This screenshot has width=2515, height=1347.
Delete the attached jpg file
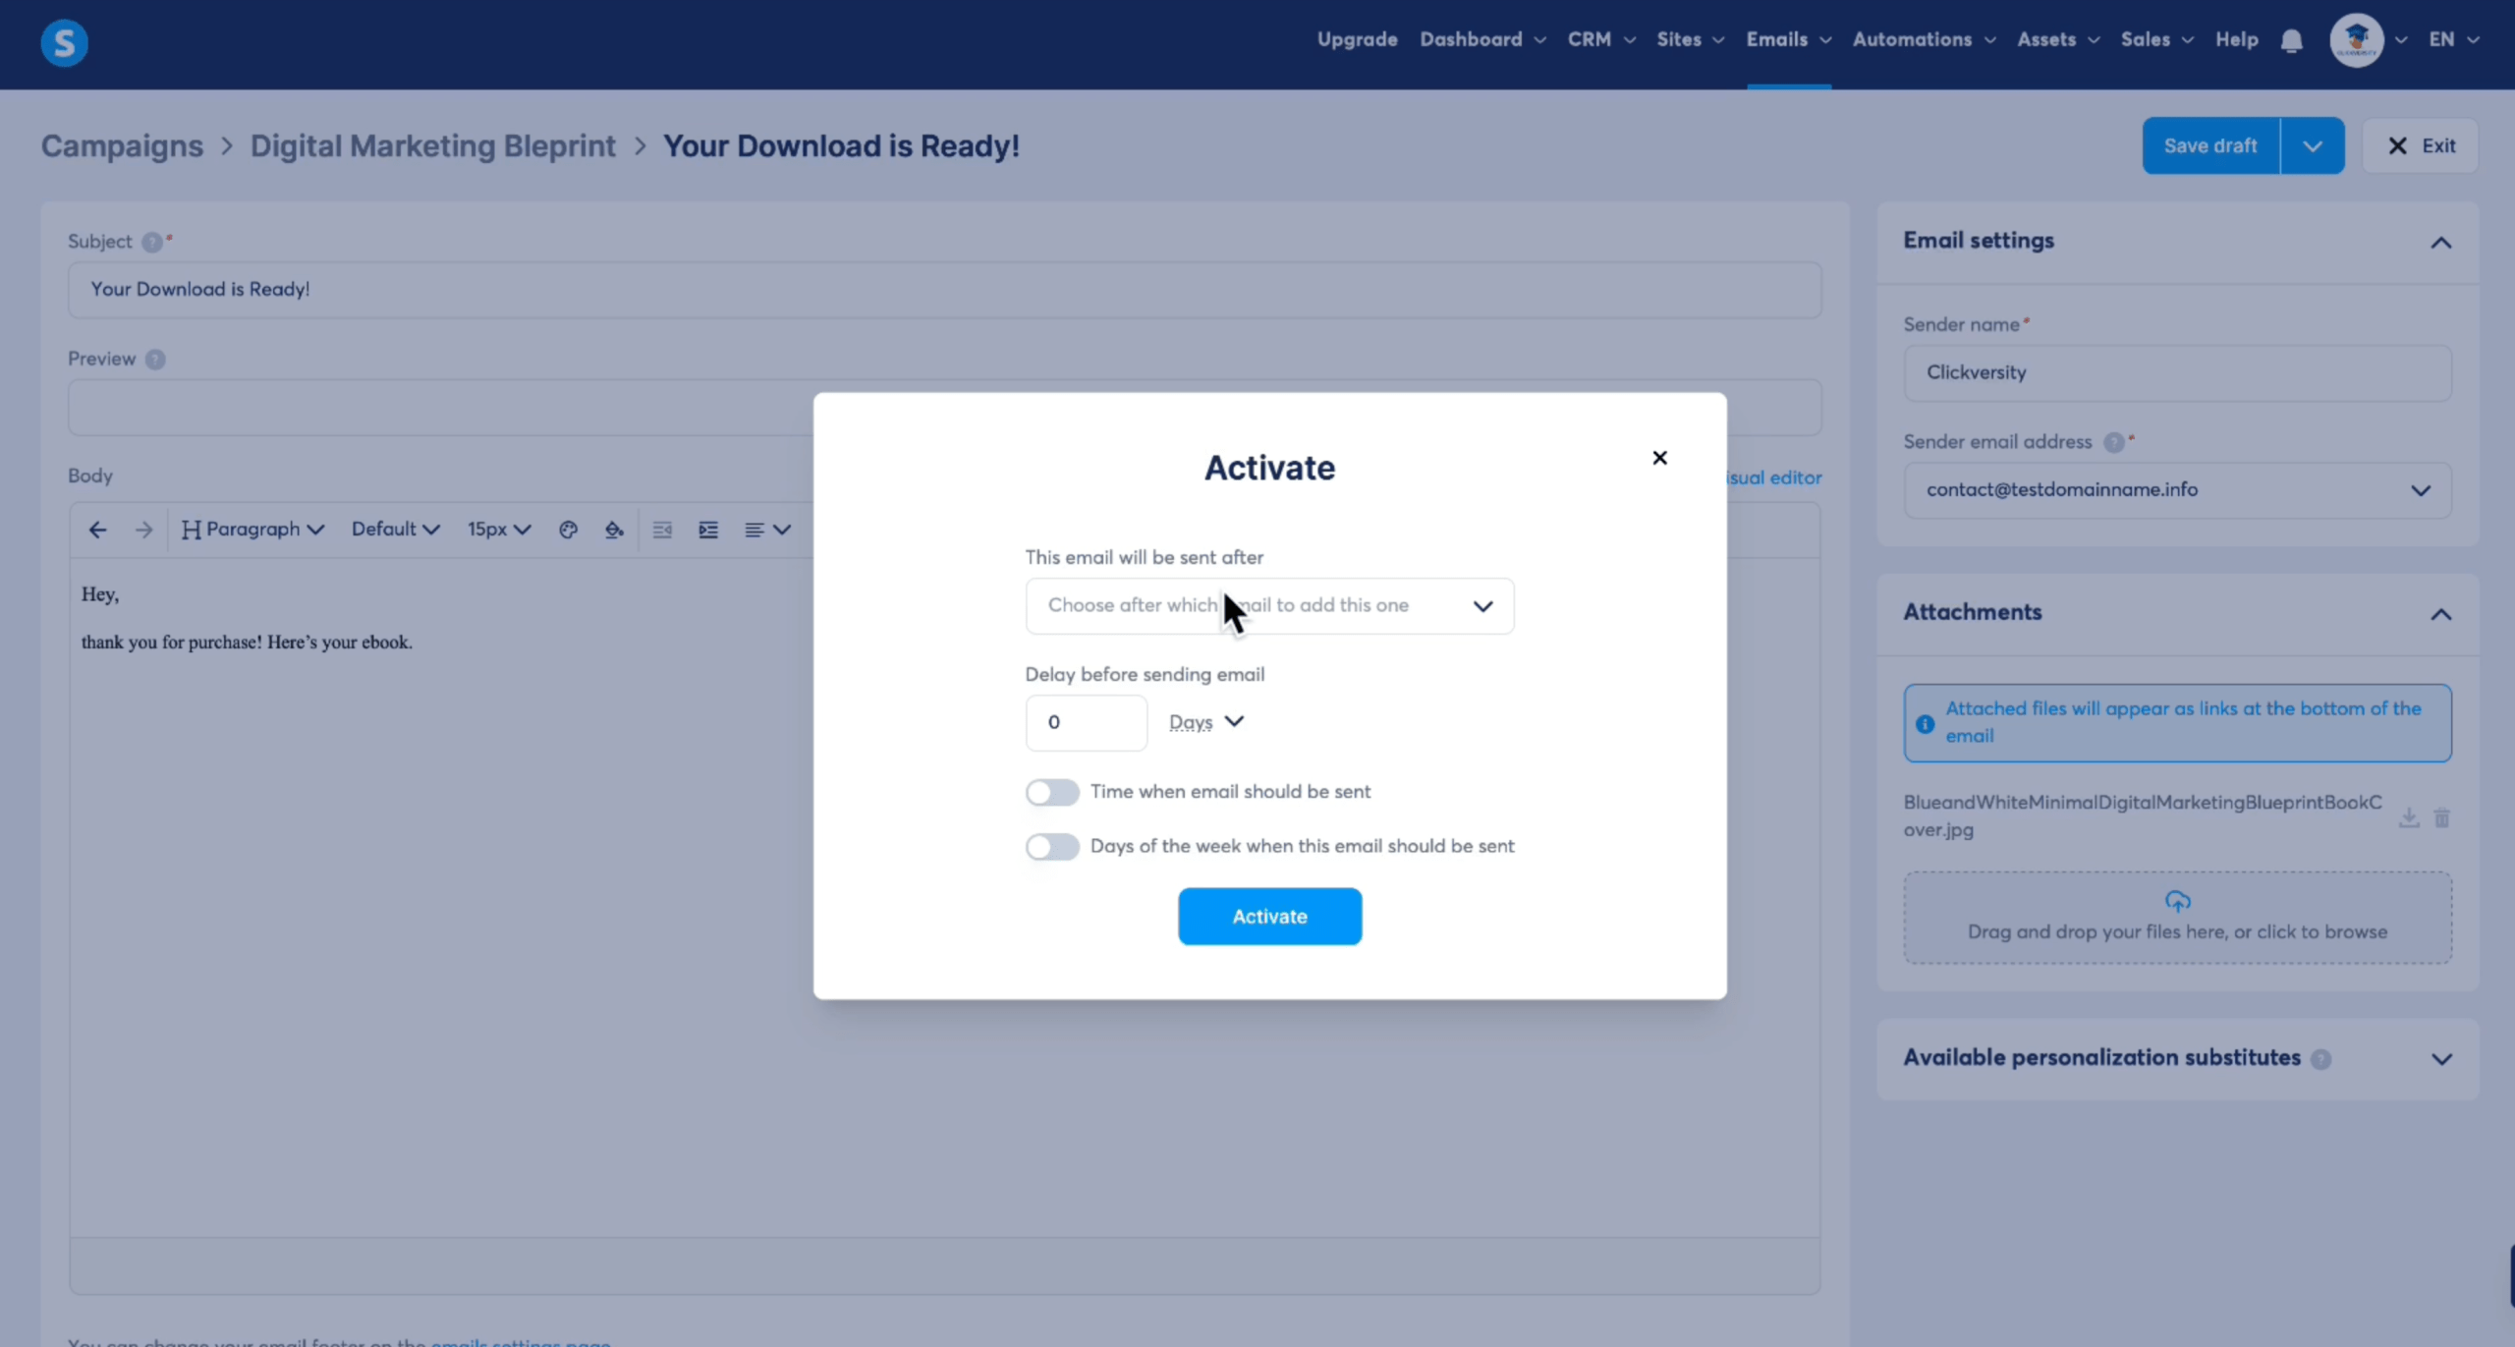2441,817
